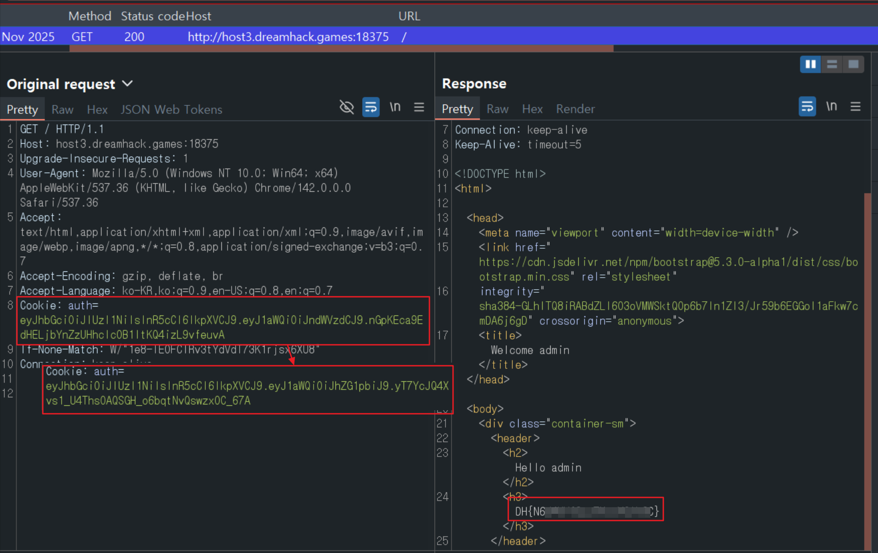Open request panel hamburger options menu
The height and width of the screenshot is (553, 878).
419,107
